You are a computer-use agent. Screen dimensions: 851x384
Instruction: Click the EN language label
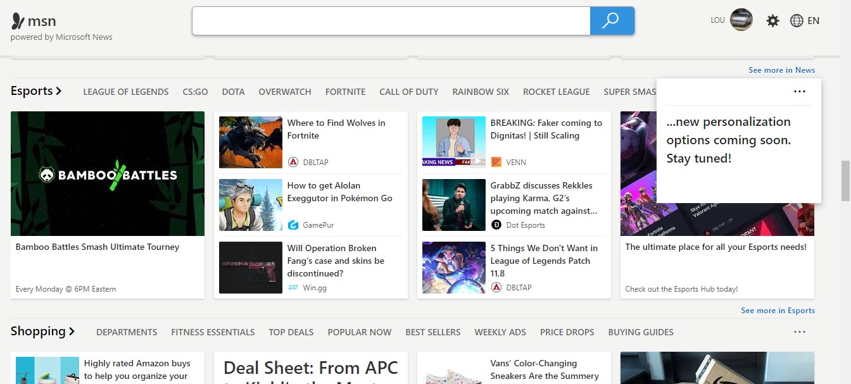[x=814, y=21]
